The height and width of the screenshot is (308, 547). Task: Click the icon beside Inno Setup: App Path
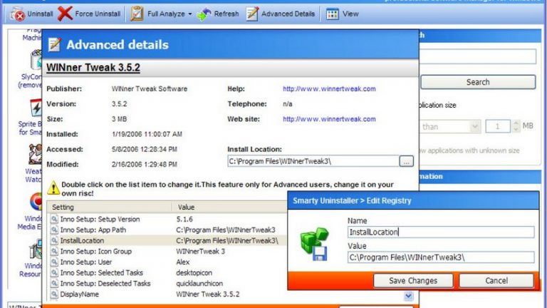coord(54,230)
